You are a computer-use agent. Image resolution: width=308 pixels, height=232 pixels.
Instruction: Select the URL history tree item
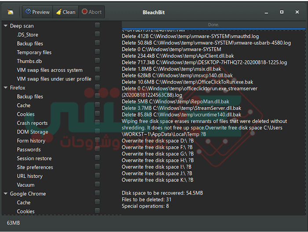29,176
